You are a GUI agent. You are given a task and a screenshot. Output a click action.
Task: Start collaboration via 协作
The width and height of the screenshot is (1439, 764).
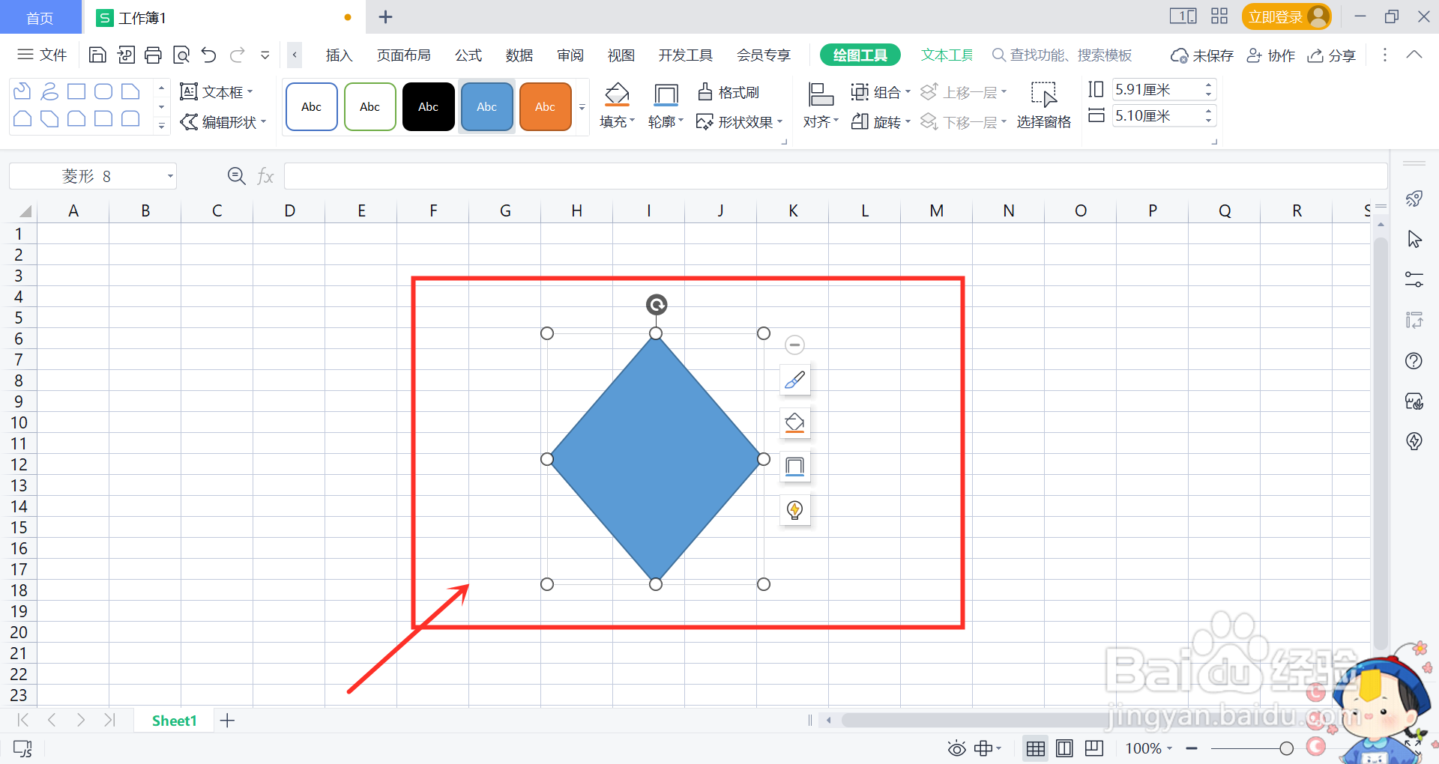pos(1271,55)
